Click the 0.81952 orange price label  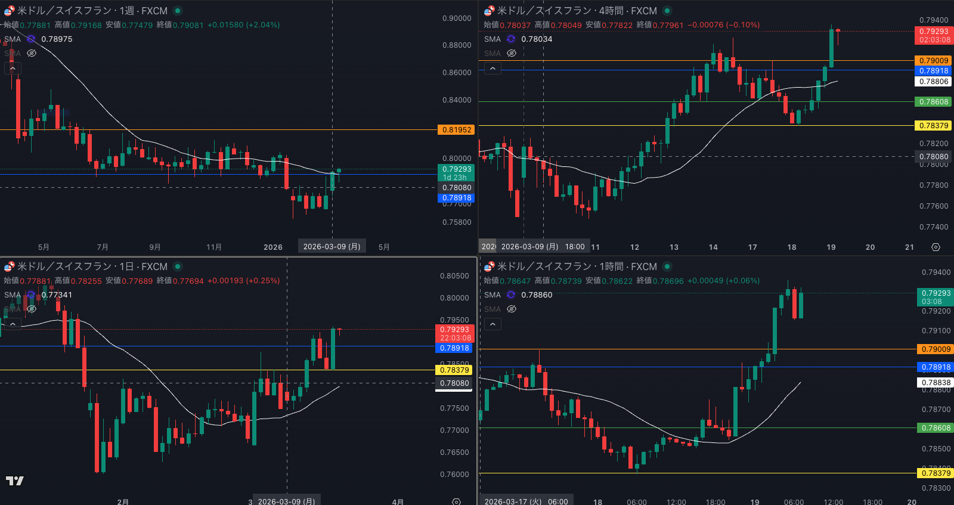tap(456, 130)
